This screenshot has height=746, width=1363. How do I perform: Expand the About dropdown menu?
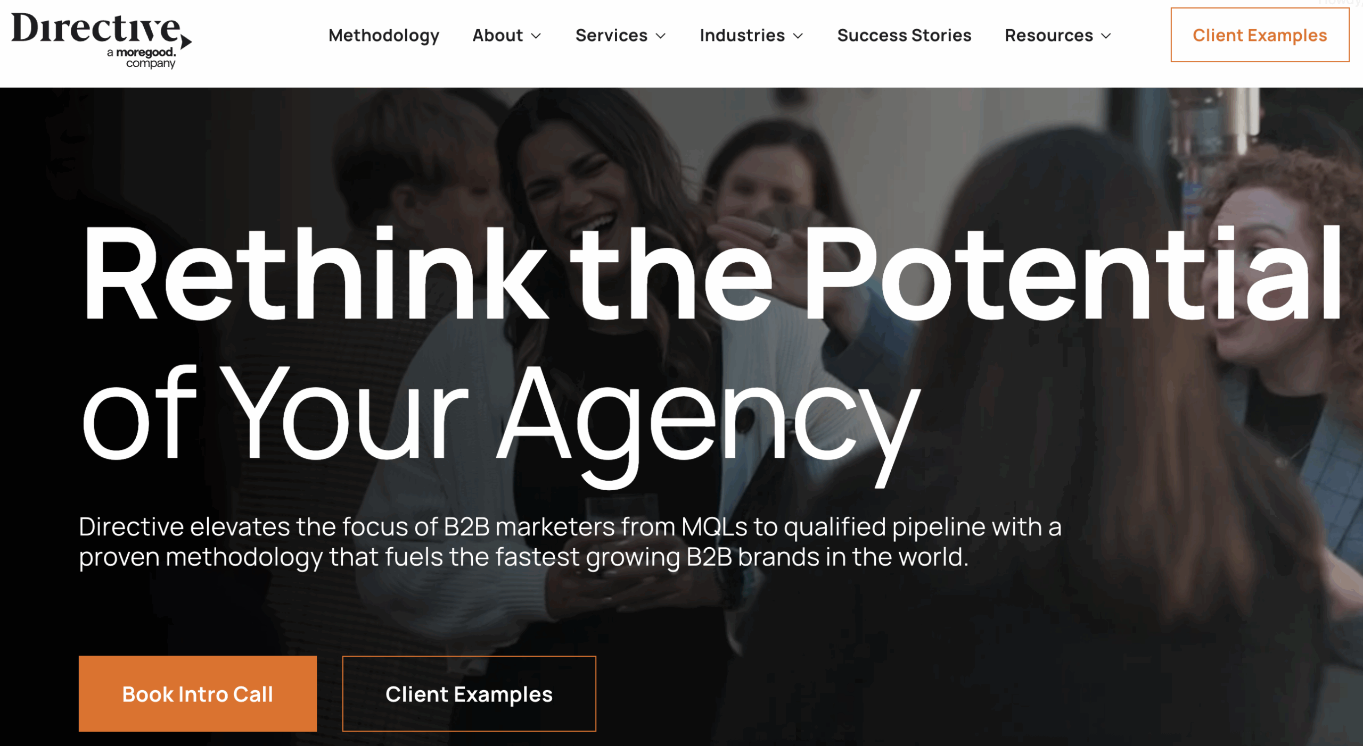point(507,36)
